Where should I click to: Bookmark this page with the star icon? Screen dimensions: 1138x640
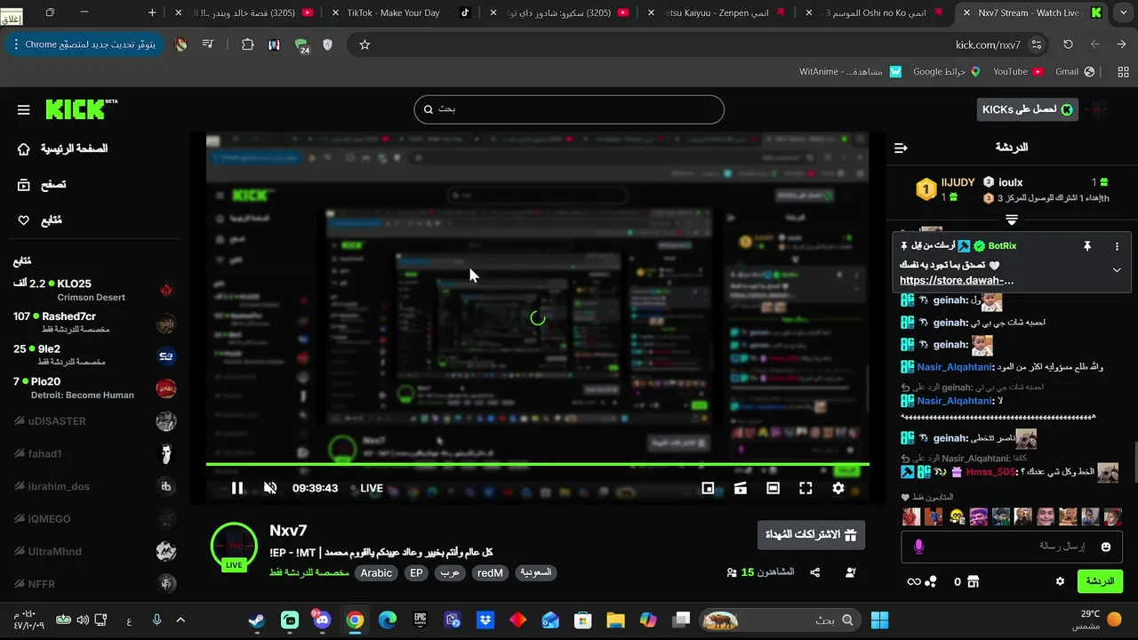[365, 44]
